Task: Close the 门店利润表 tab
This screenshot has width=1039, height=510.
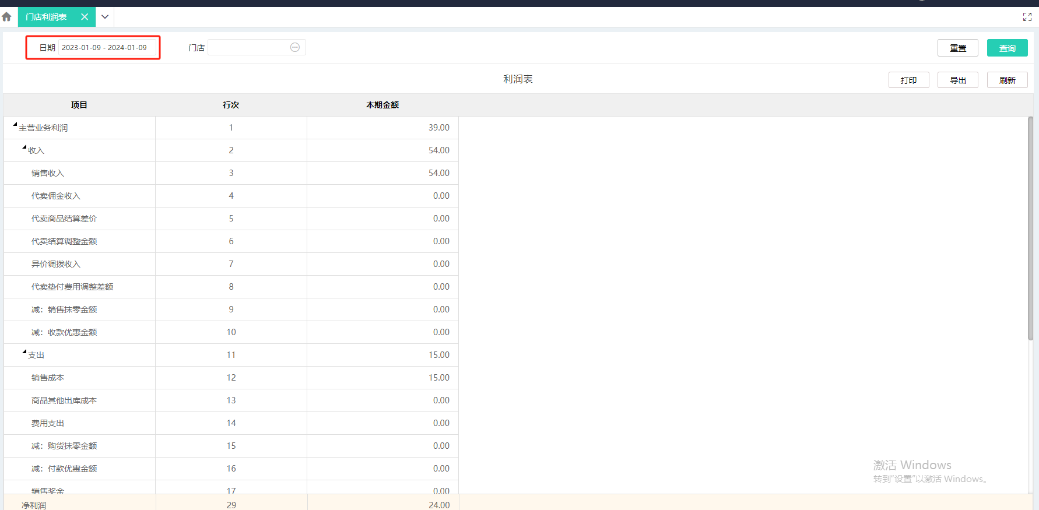Action: [85, 17]
